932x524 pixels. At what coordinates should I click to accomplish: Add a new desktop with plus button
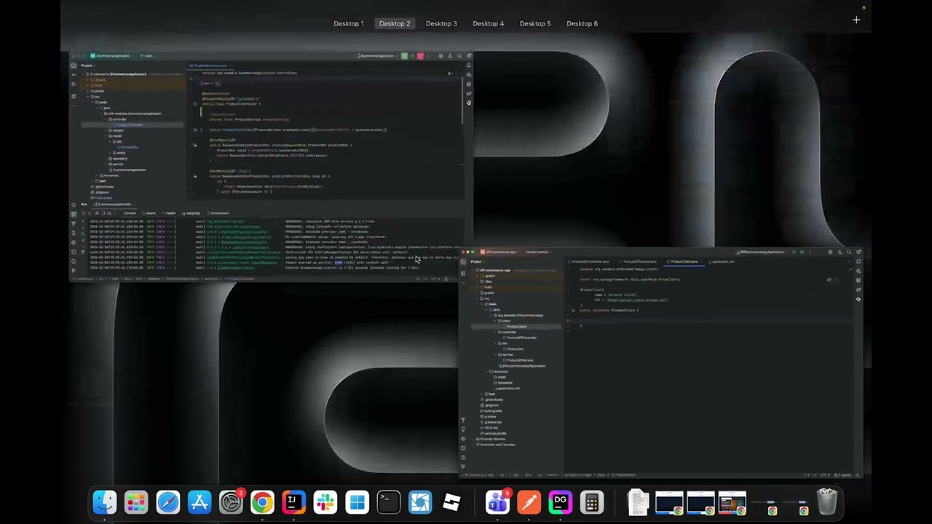point(856,20)
